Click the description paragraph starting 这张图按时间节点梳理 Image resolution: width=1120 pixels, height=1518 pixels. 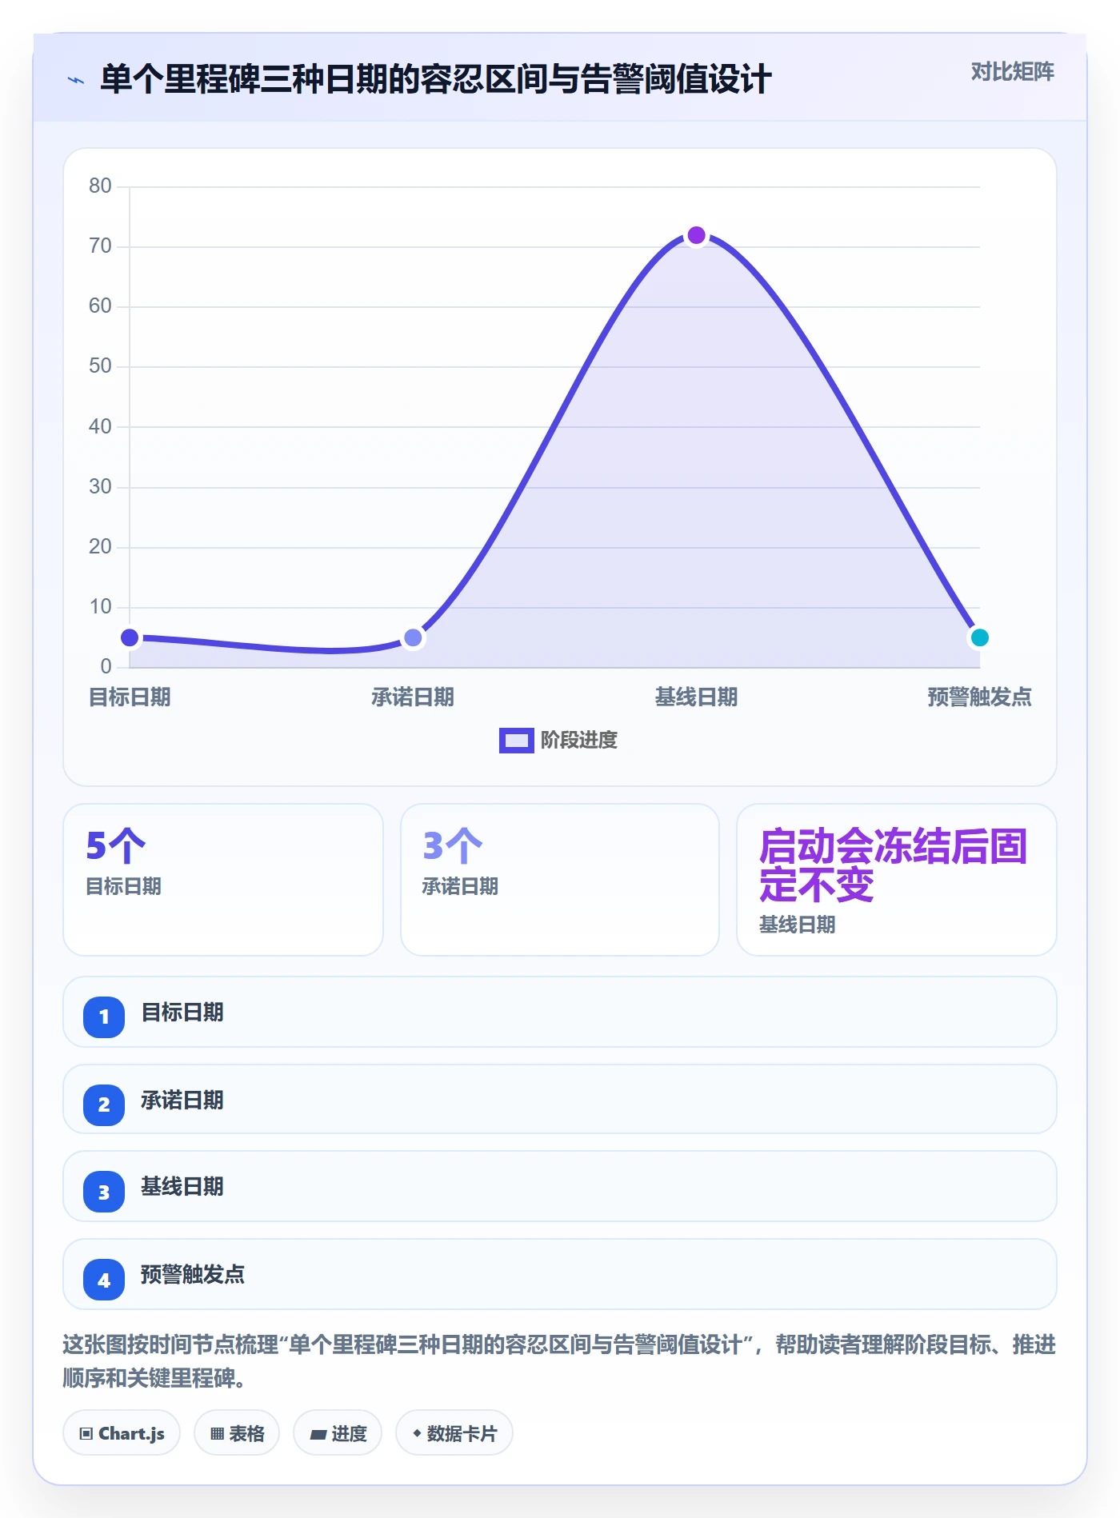coord(559,1361)
